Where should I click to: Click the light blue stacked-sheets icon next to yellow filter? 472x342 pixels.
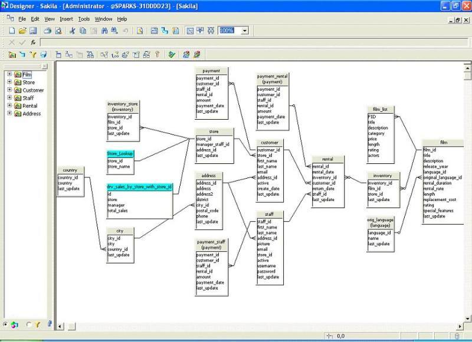pyautogui.click(x=44, y=54)
